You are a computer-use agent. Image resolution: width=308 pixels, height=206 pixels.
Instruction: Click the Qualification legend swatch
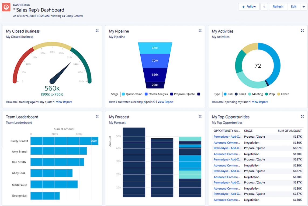click(x=123, y=94)
